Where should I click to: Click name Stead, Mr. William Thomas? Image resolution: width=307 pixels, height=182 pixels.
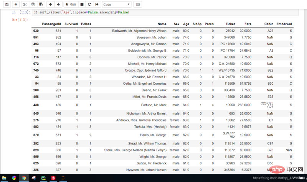(147, 143)
